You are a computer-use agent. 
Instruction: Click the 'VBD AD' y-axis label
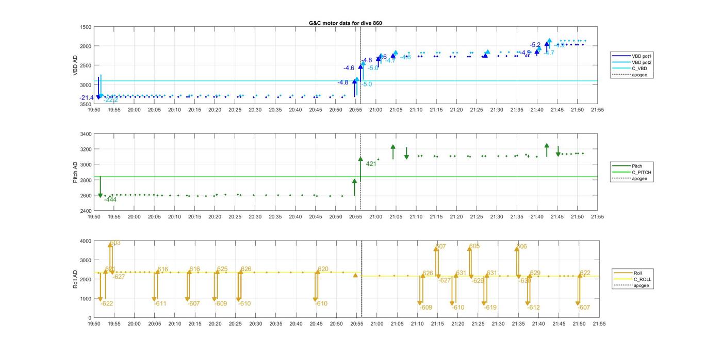75,65
